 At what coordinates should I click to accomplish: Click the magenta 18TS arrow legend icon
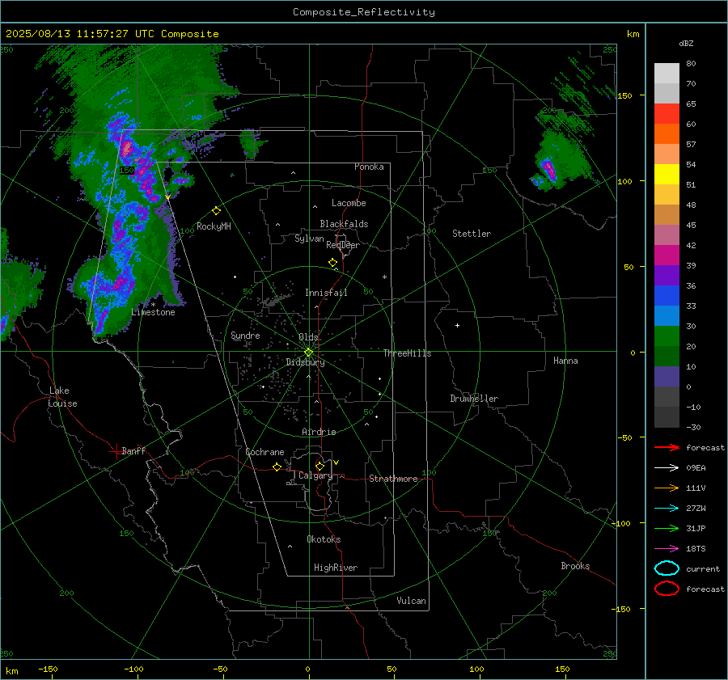[x=667, y=549]
